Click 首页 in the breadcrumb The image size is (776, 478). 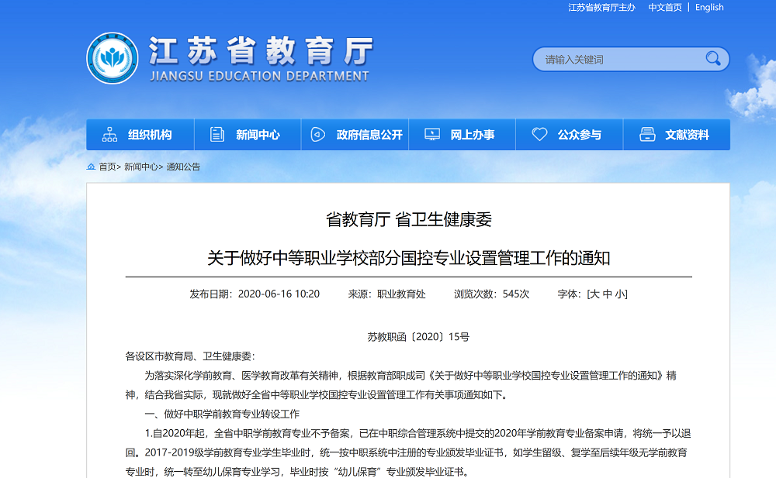click(107, 167)
